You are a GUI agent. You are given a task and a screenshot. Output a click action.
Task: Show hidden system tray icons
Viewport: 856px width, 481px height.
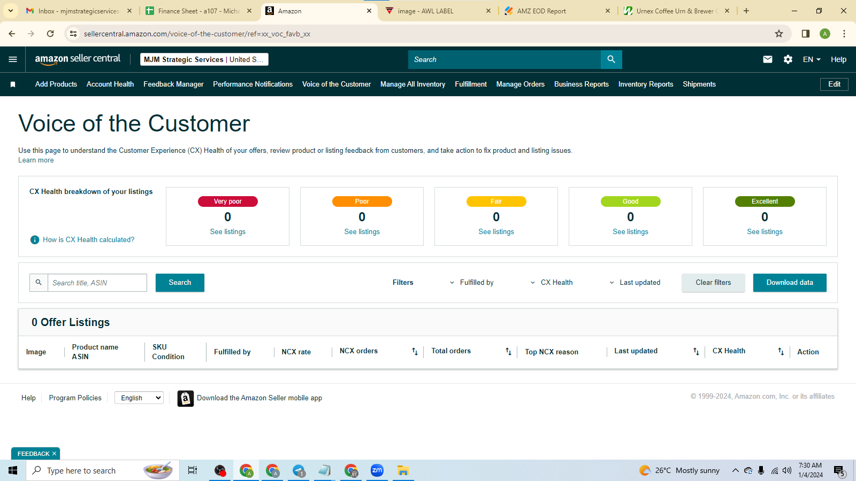tap(735, 470)
